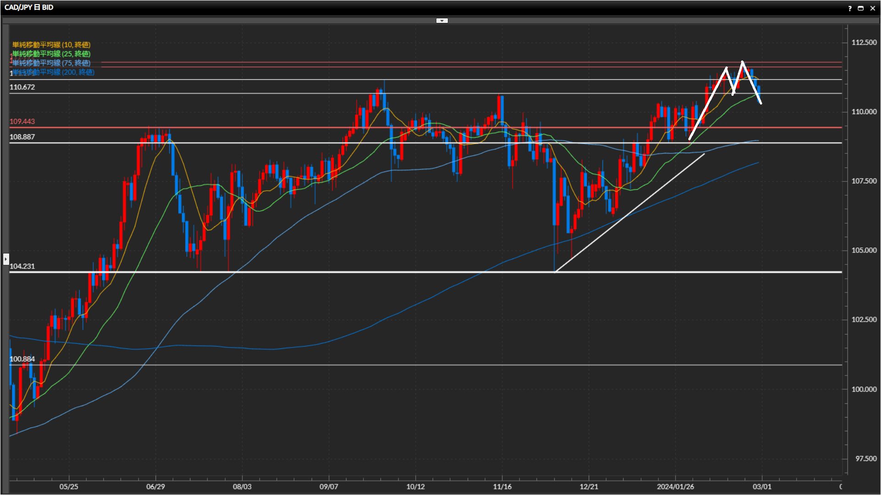Select the 110.672 horizontal line label
Image resolution: width=881 pixels, height=495 pixels.
point(22,87)
